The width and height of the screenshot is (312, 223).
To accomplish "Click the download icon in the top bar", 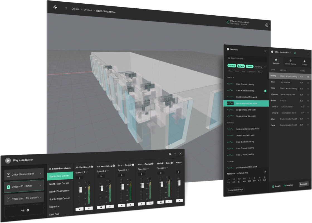I will point(267,25).
